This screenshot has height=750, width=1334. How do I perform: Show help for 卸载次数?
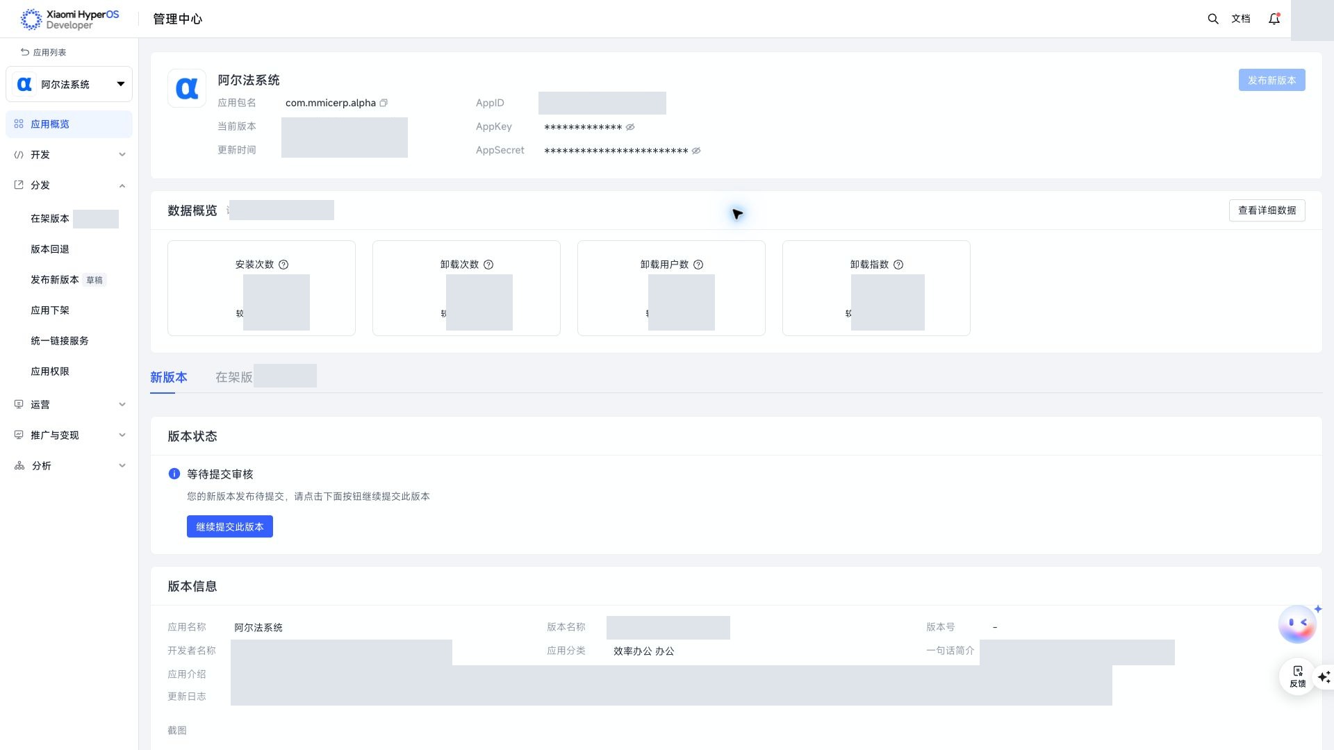pyautogui.click(x=488, y=265)
